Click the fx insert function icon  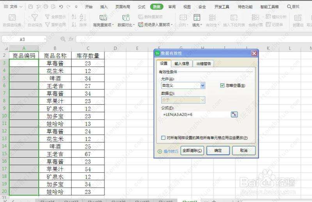pyautogui.click(x=71, y=39)
